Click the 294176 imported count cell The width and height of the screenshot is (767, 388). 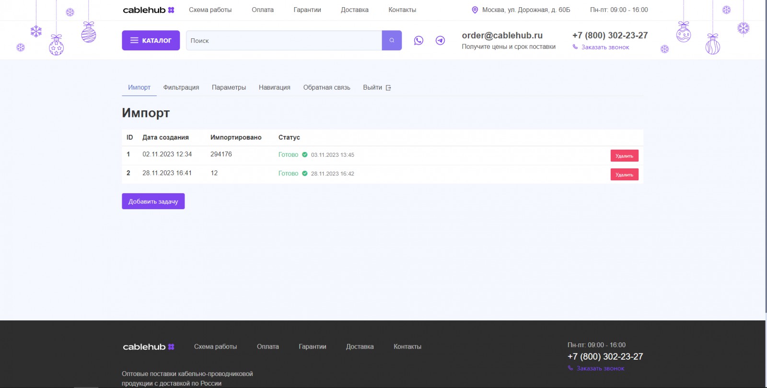[x=221, y=154]
